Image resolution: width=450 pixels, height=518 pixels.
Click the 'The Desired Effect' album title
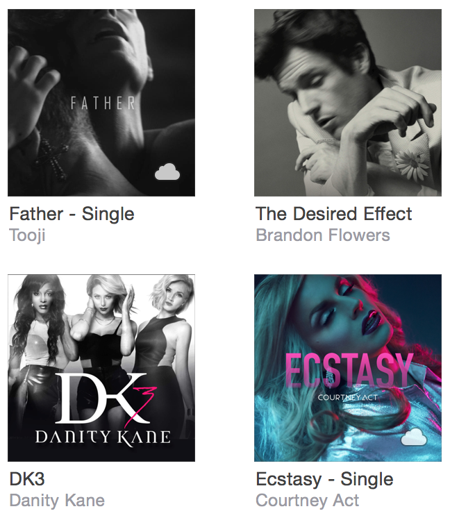tap(334, 214)
